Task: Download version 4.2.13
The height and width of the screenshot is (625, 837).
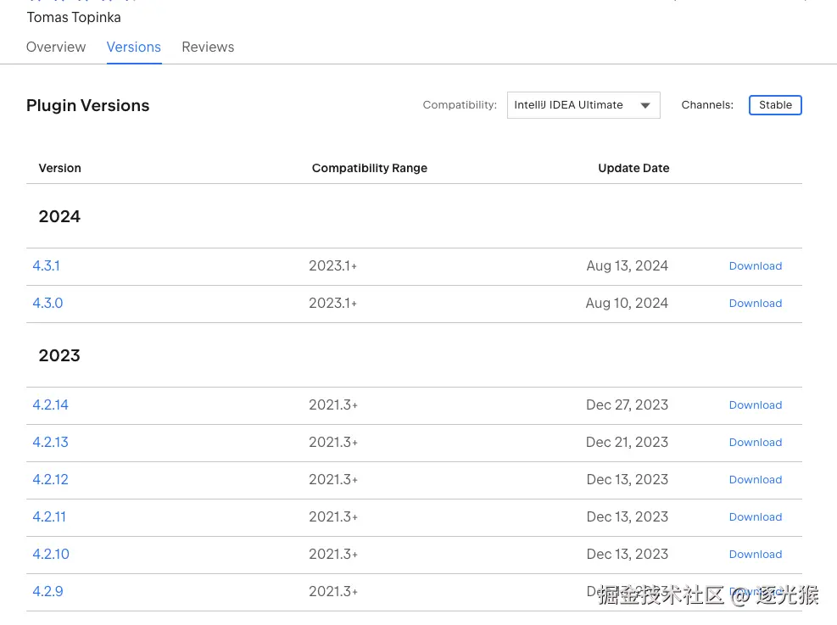Action: click(x=756, y=443)
